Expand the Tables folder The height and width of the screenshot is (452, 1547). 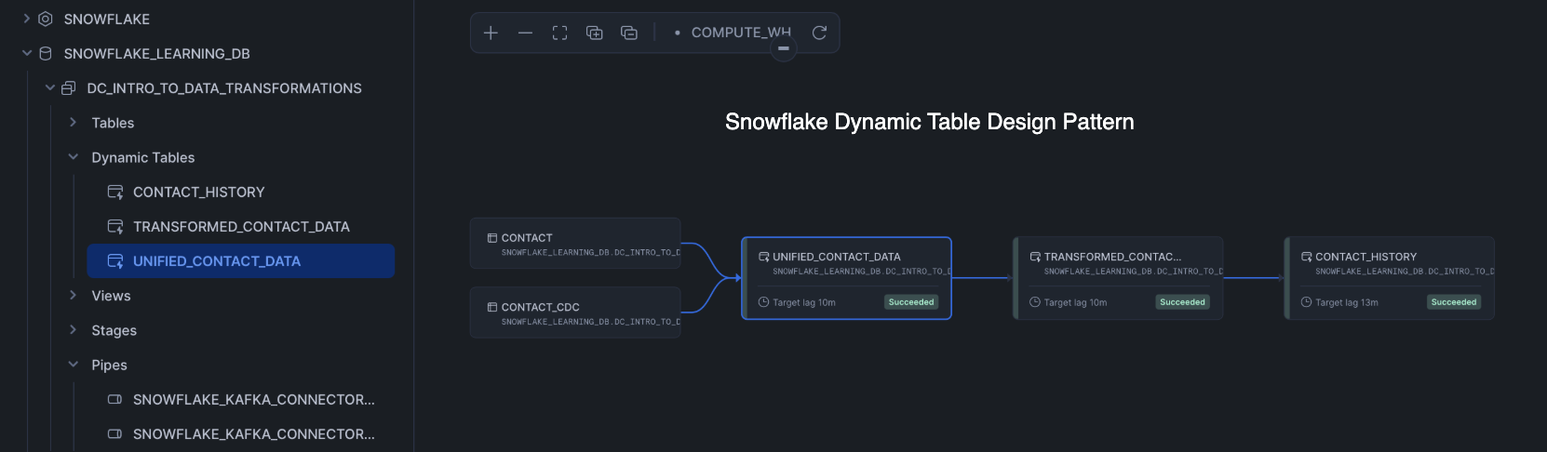point(74,122)
